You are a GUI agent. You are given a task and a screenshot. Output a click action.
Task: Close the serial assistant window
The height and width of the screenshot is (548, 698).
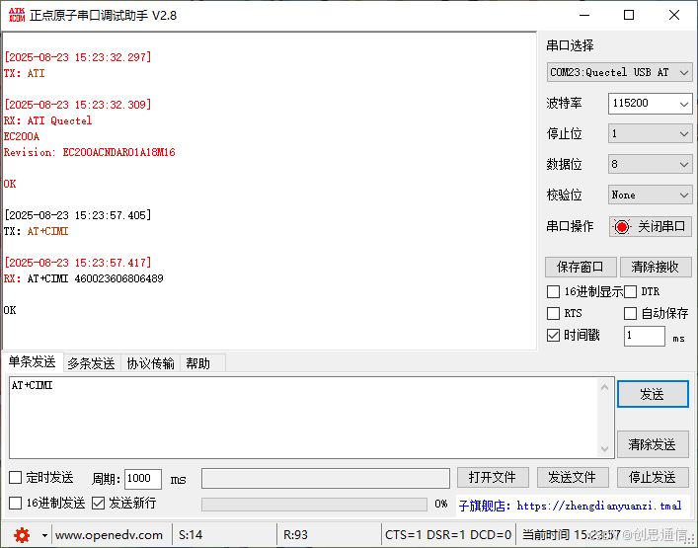[674, 16]
